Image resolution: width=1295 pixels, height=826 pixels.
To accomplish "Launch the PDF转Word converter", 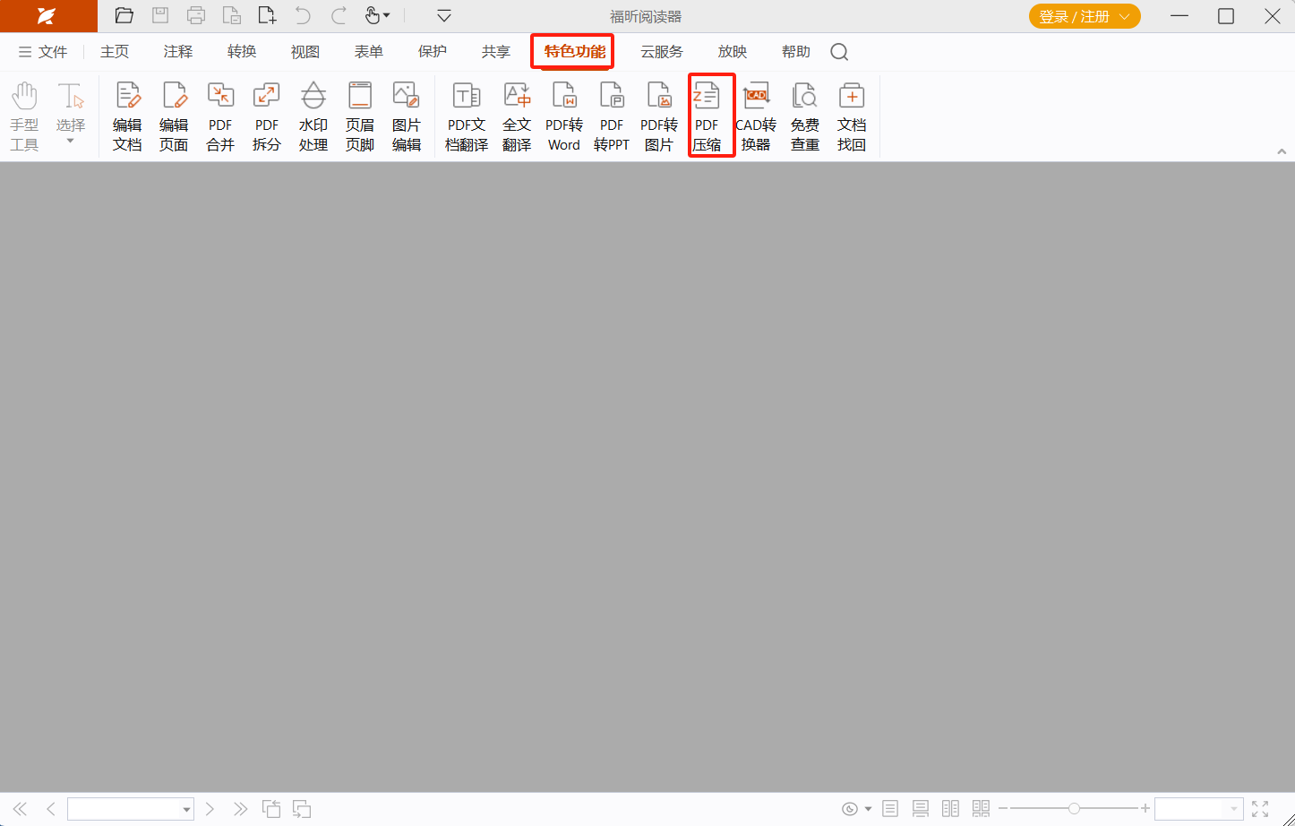I will pos(564,116).
